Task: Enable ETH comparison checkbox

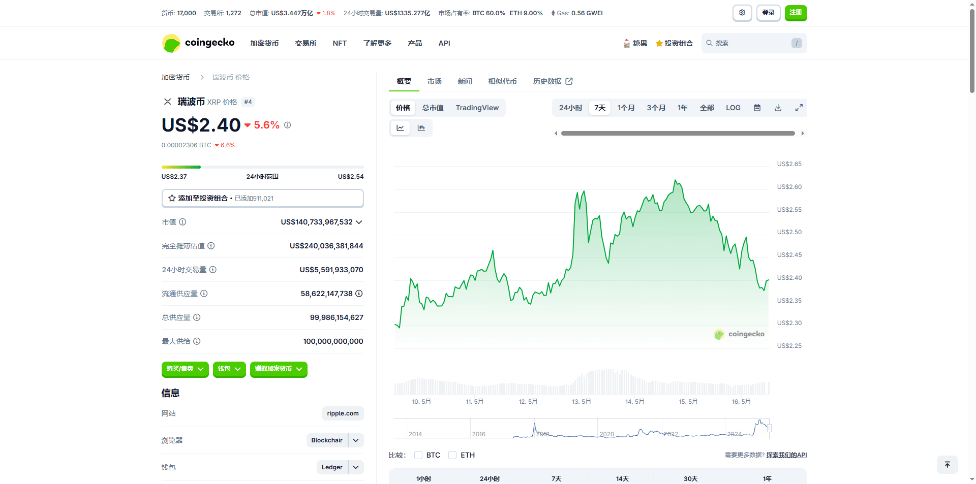Action: point(452,455)
